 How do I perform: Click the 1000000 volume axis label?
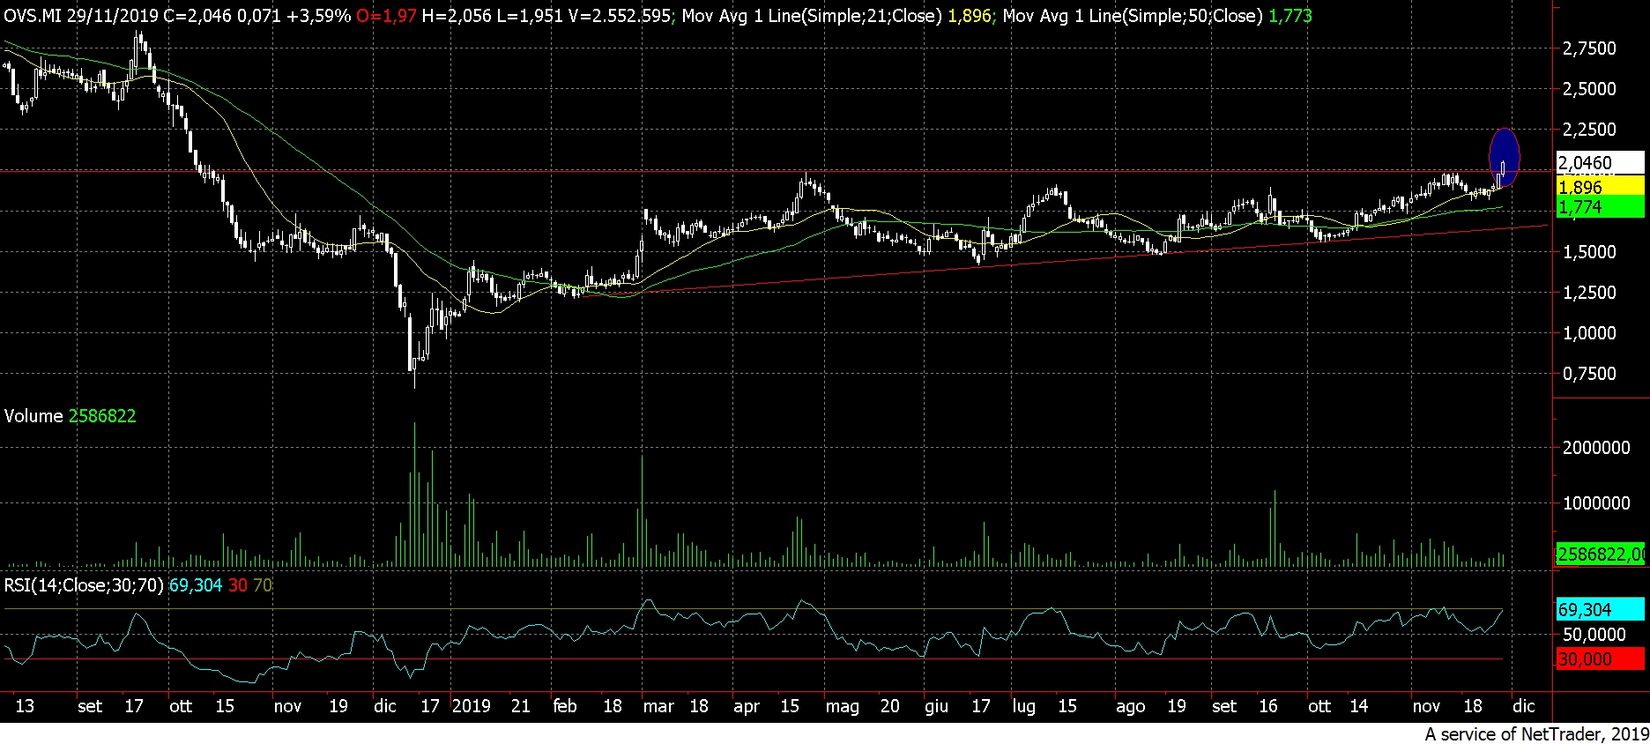pos(1596,503)
